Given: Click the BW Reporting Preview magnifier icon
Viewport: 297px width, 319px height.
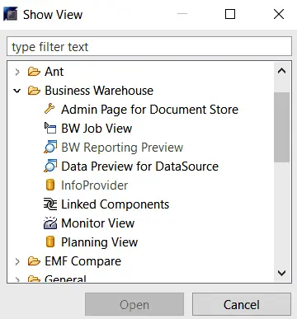Looking at the screenshot, I should pyautogui.click(x=50, y=147).
